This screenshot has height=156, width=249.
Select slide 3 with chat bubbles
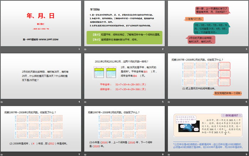point(208,24)
